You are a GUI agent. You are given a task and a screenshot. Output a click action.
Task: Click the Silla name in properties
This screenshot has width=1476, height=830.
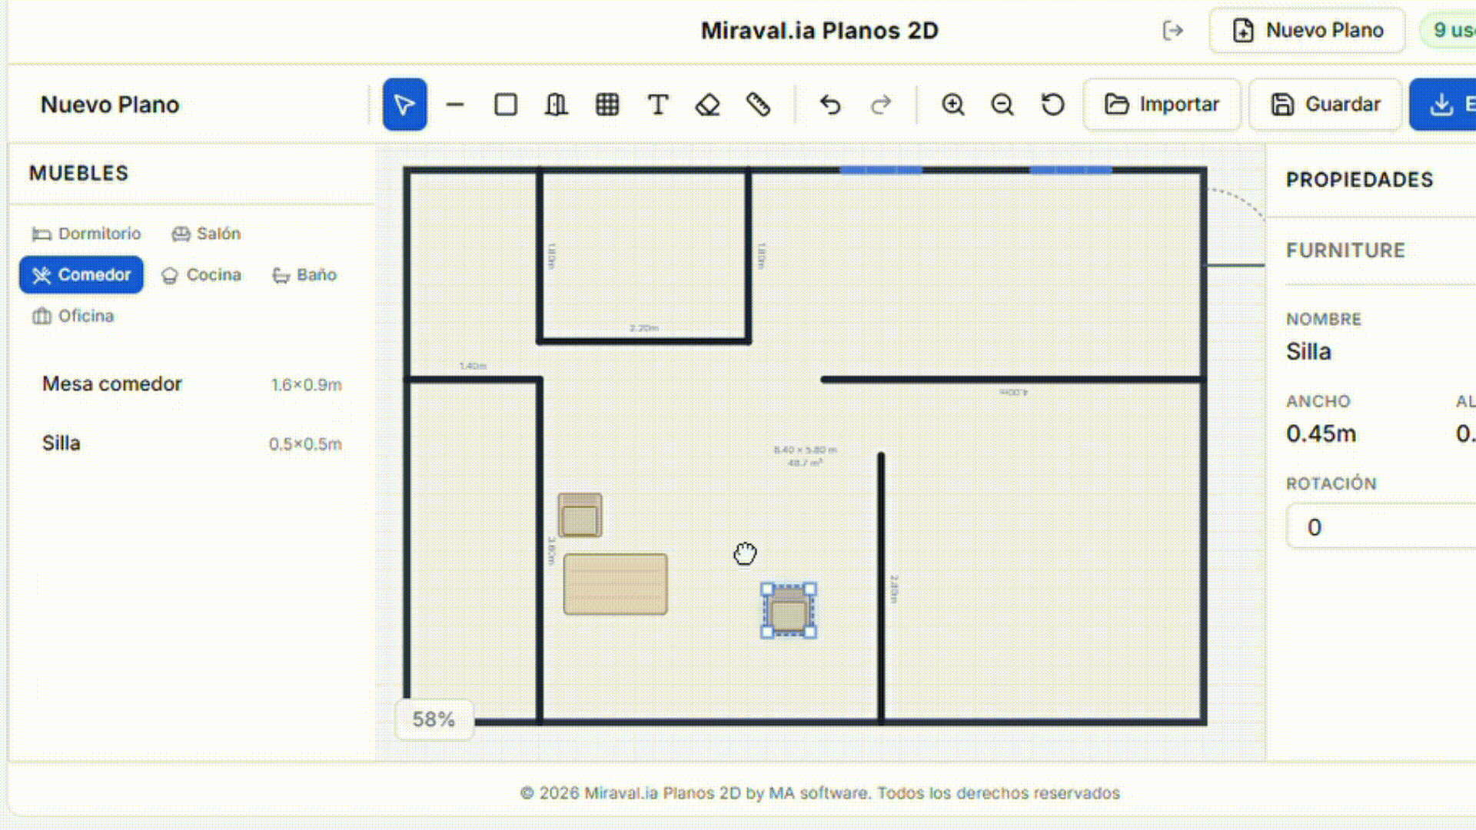click(x=1308, y=352)
